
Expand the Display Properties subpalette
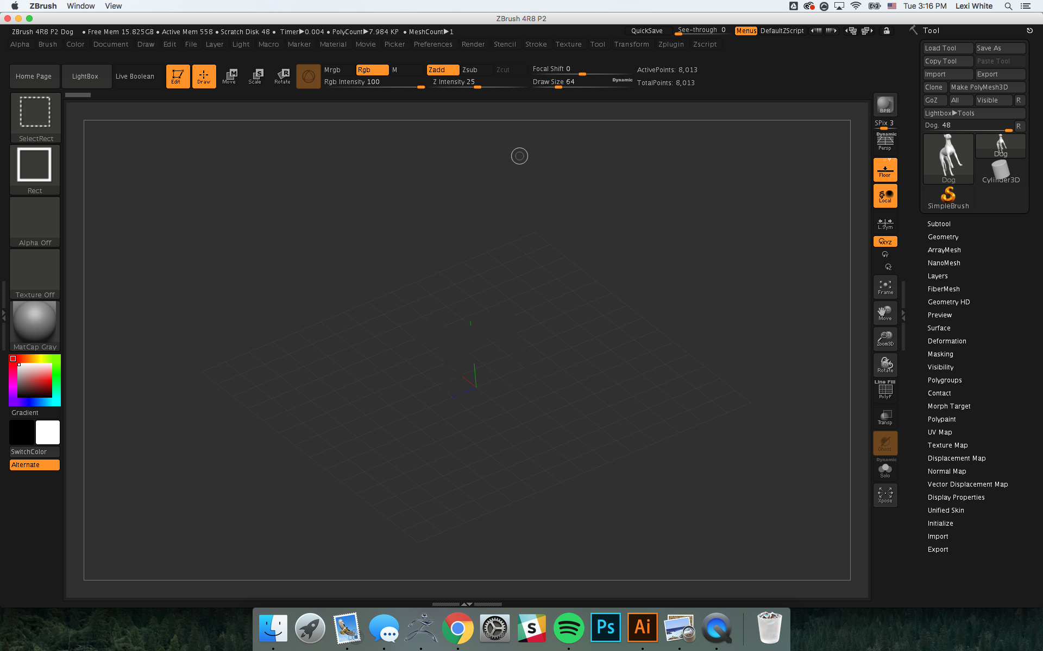[956, 497]
